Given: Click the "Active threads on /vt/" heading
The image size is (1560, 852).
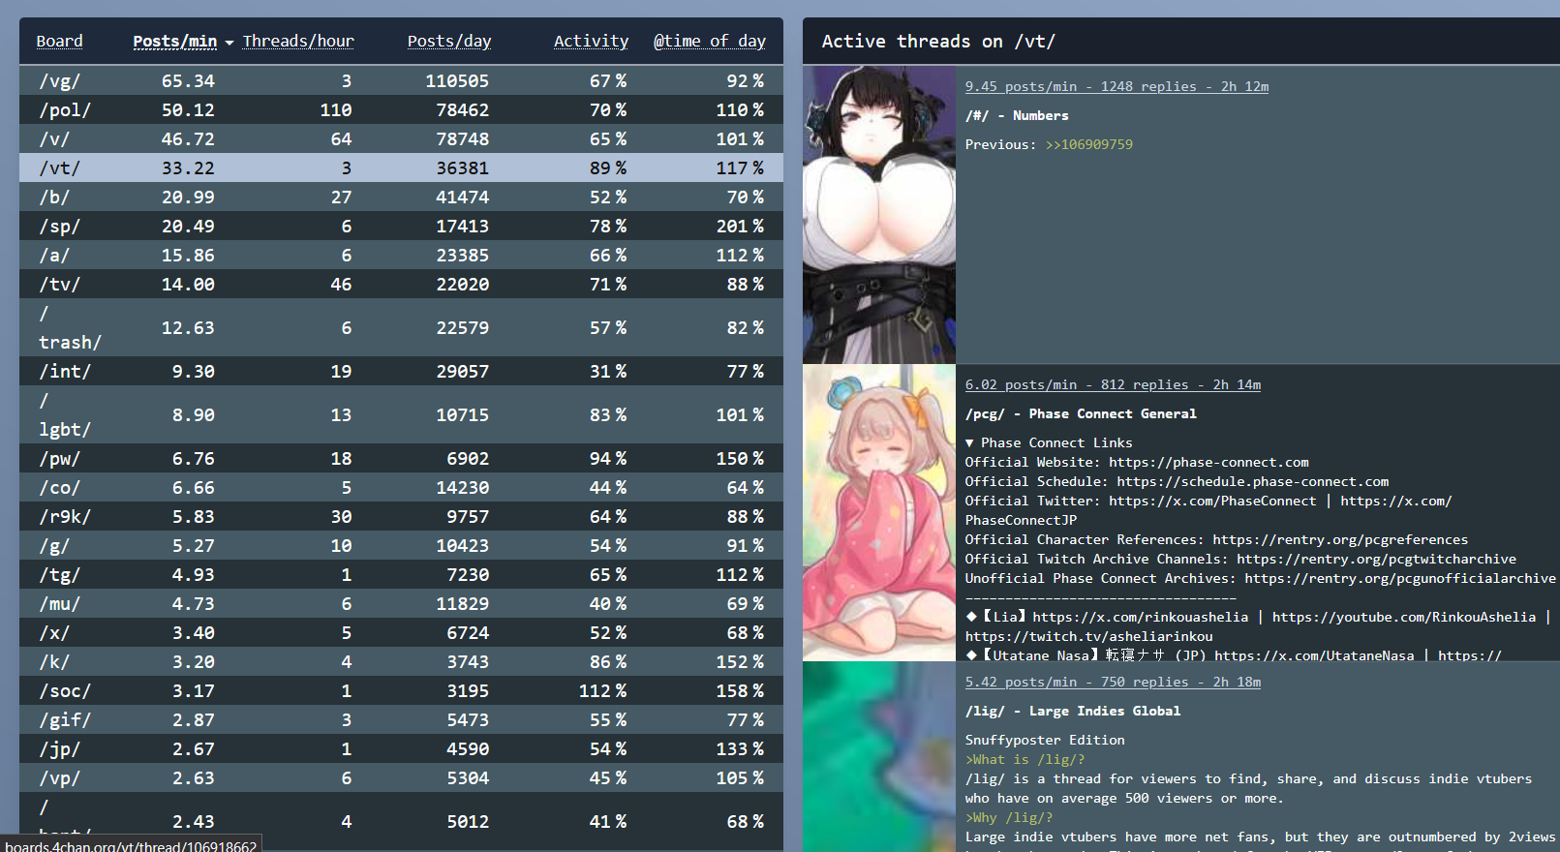Looking at the screenshot, I should coord(938,41).
